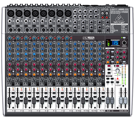The height and width of the screenshot is (117, 135).
Task: Click the "11/12" channel label strip
Action: coord(84,111)
